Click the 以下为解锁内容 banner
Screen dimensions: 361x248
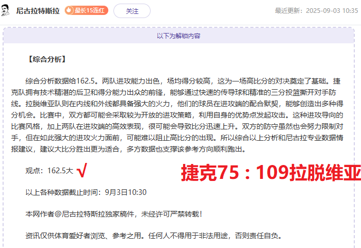[x=178, y=36]
